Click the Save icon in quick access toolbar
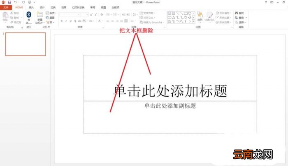Image resolution: width=288 pixels, height=166 pixels. pos(9,2)
